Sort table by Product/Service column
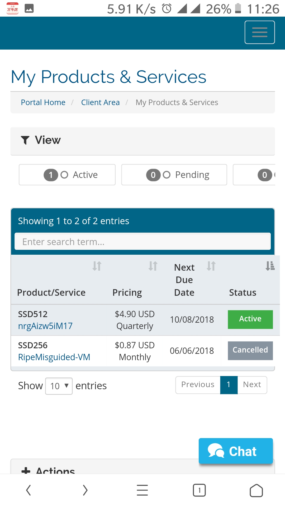Screen dimensions: 285x507 [x=97, y=266]
